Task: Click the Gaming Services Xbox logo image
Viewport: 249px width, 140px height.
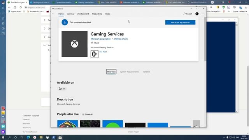Action: coord(74,44)
